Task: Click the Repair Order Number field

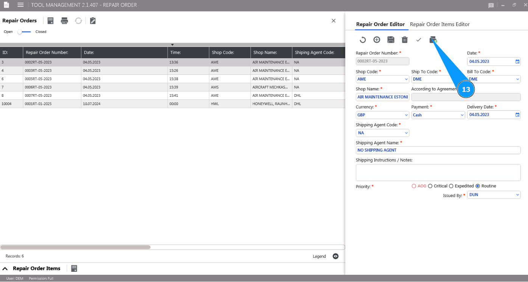Action: [x=382, y=61]
